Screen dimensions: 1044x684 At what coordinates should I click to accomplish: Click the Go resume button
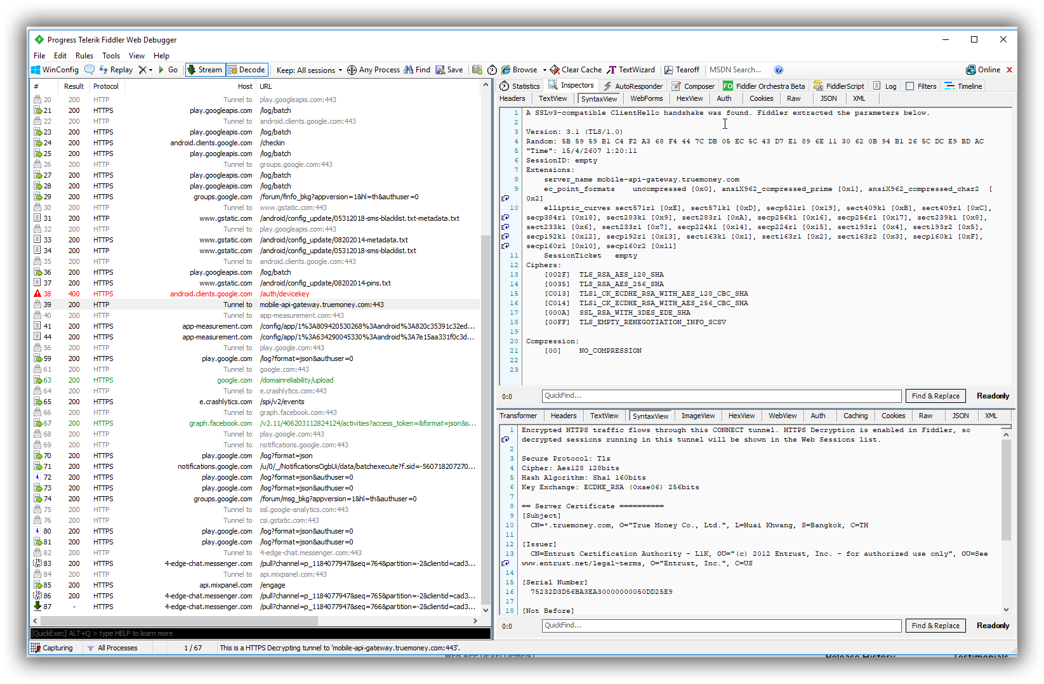(x=168, y=70)
